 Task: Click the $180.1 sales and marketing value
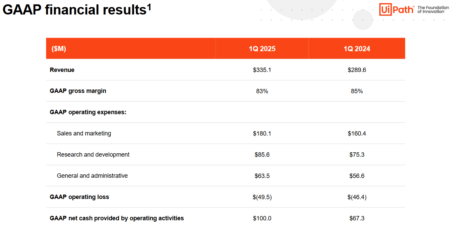(x=262, y=133)
